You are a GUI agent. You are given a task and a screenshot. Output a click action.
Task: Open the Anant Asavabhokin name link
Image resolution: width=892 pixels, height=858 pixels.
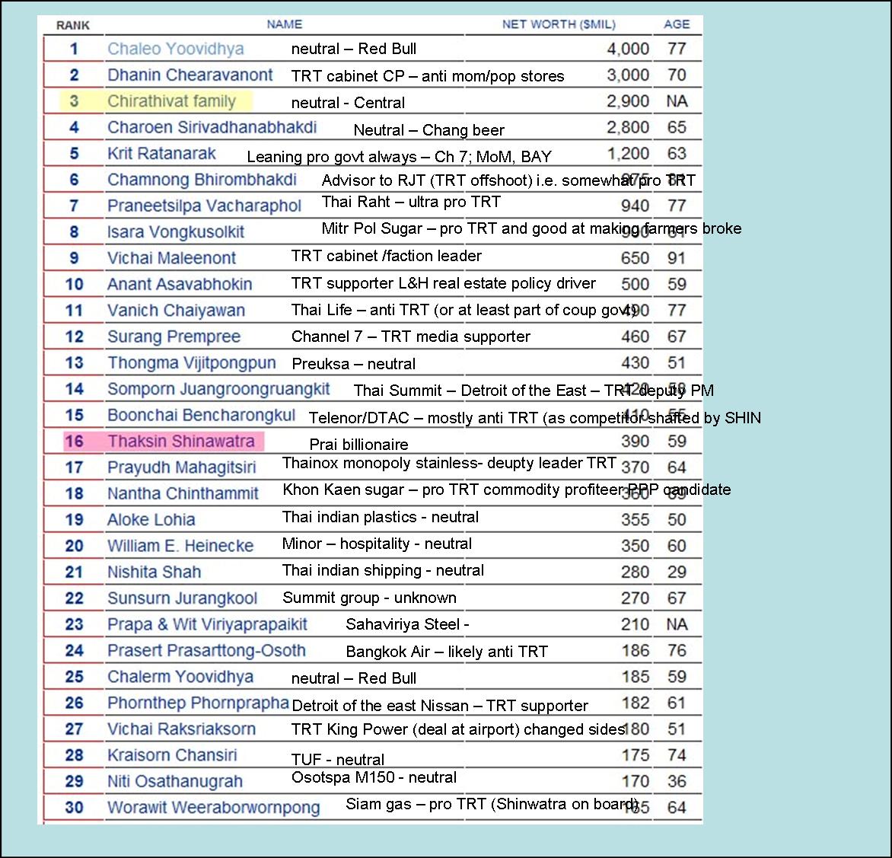click(180, 285)
